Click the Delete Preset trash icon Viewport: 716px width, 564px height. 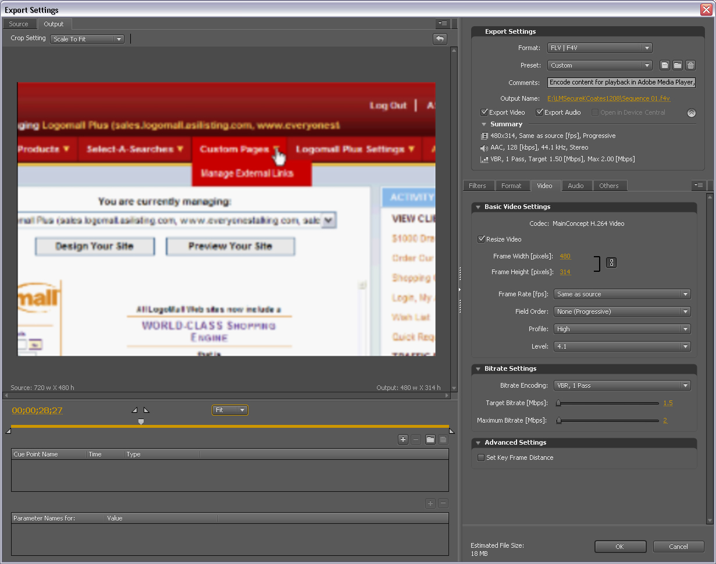(690, 65)
